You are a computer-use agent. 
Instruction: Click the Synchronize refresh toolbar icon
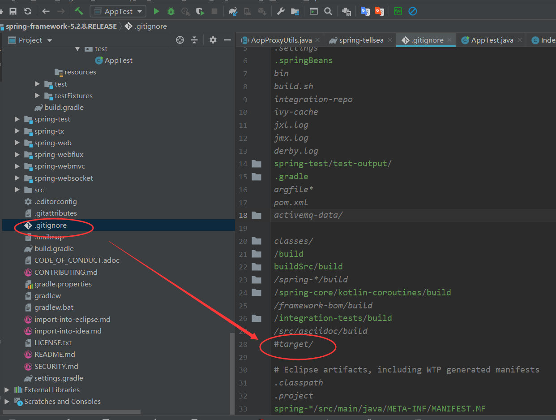pos(28,11)
